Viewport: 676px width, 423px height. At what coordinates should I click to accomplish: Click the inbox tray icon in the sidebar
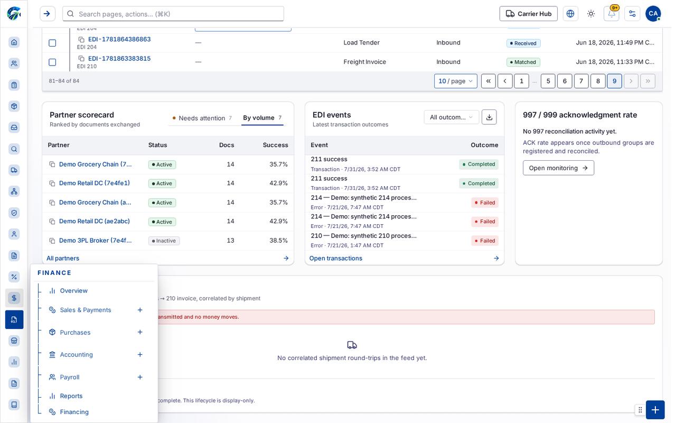click(x=14, y=127)
